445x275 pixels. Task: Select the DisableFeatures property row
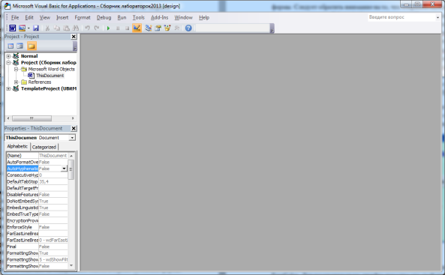[x=38, y=195]
